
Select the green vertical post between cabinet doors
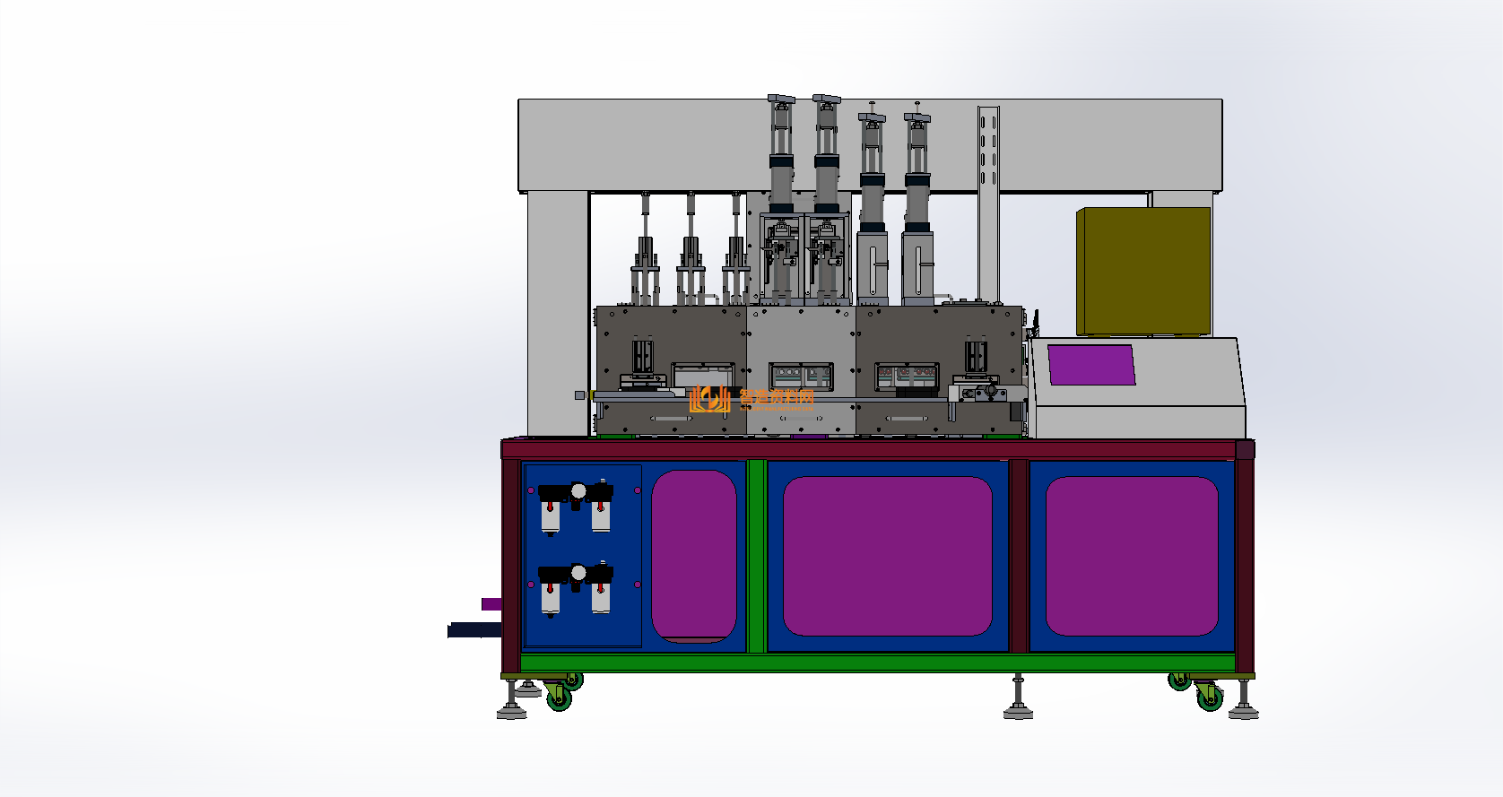coord(756,556)
